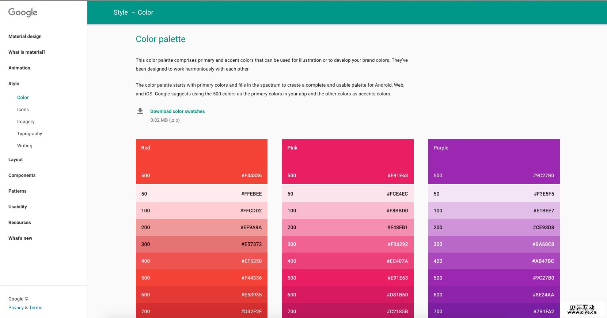Image resolution: width=607 pixels, height=318 pixels.
Task: Open the What's new sidebar item
Action: click(20, 238)
